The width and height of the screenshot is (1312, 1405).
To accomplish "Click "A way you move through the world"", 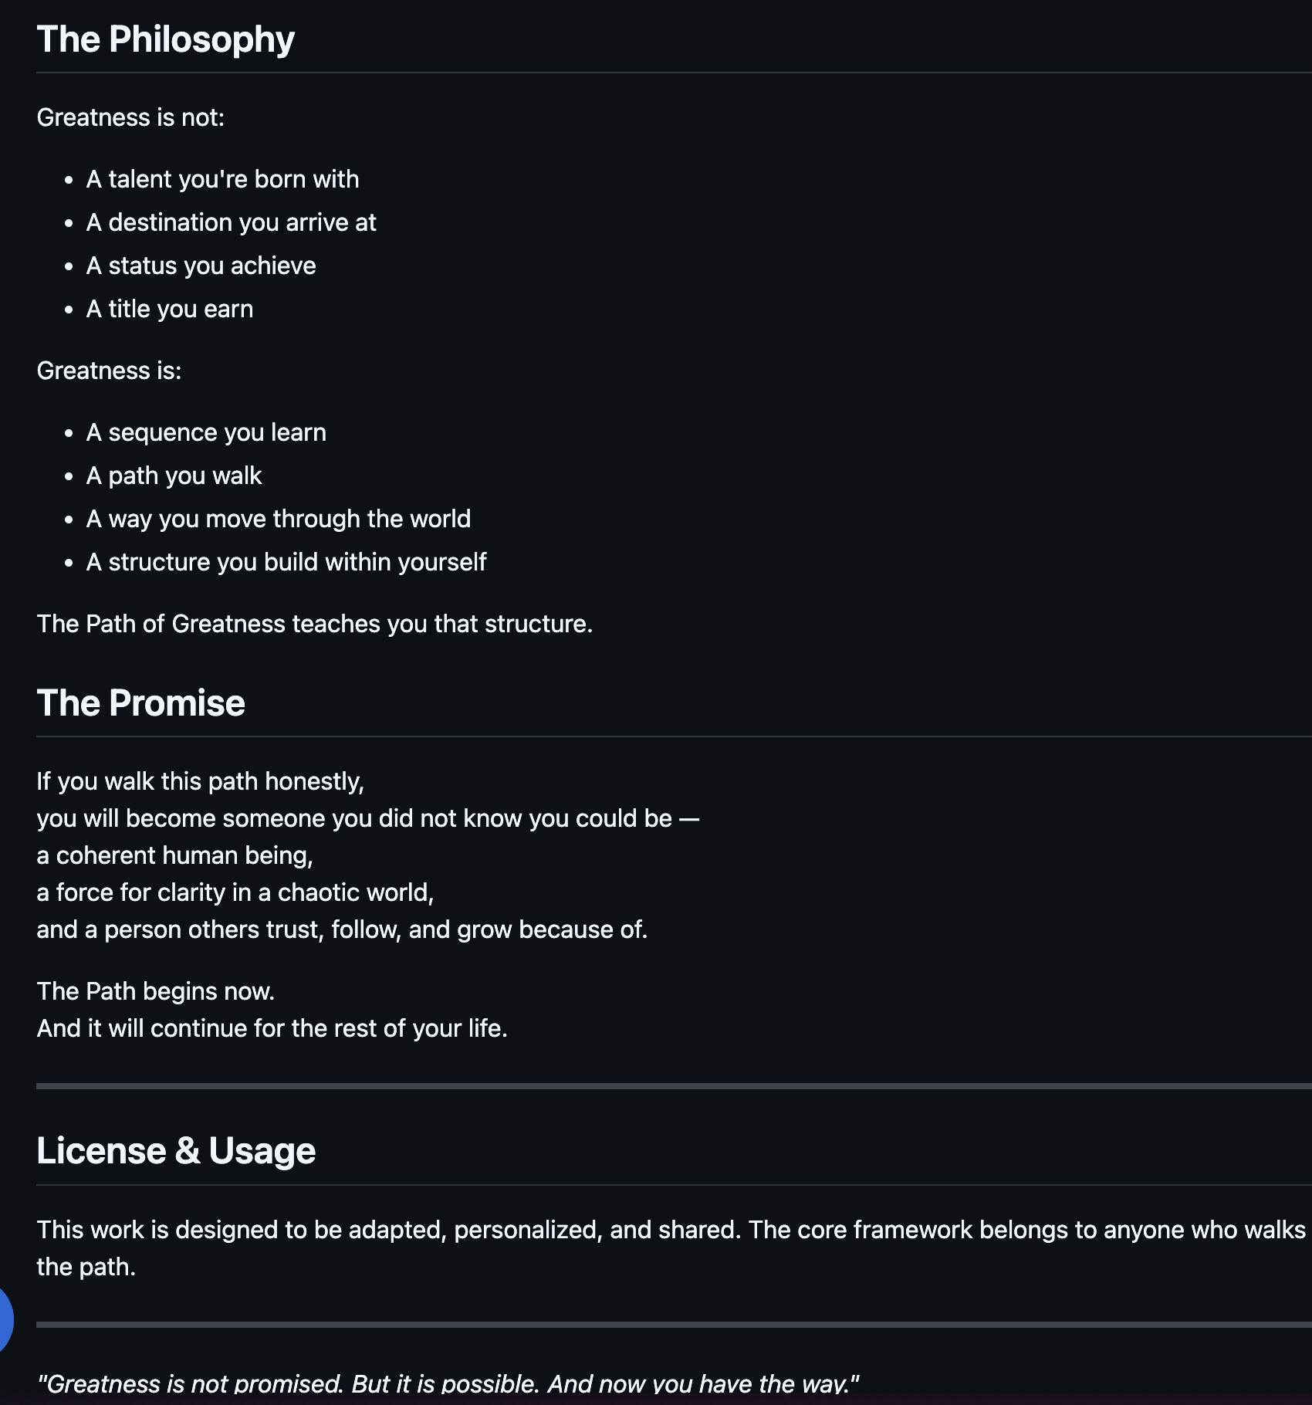I will coord(278,519).
